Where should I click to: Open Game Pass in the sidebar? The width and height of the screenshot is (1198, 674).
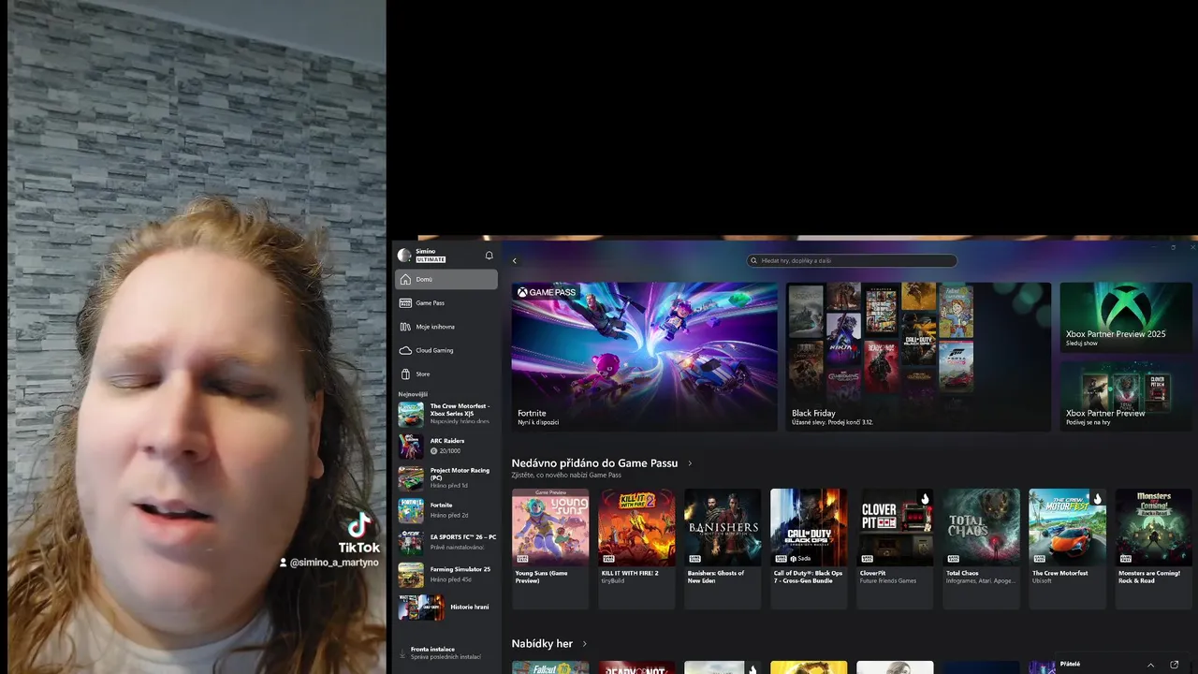tap(446, 303)
